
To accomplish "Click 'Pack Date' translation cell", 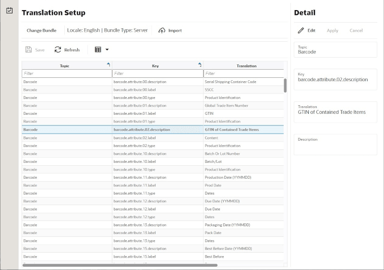I will click(243, 233).
